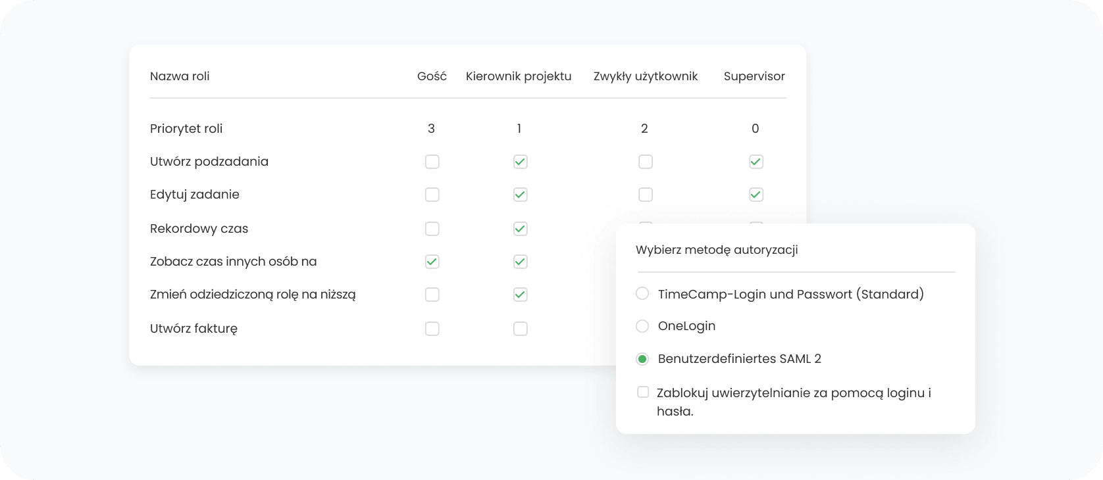Check Utwórz podzadania for Gość role

432,162
